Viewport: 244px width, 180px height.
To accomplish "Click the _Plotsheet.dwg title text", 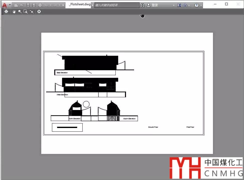I will [x=80, y=4].
